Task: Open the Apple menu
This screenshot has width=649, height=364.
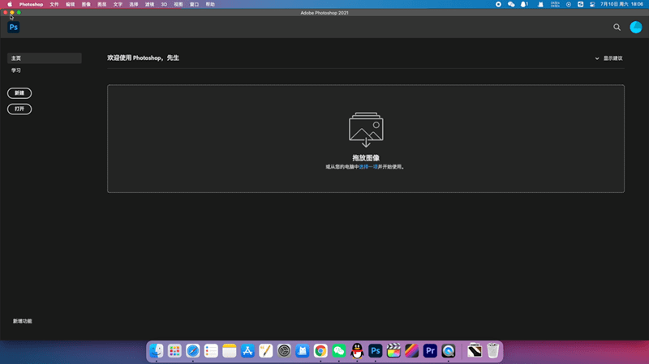Action: (10, 4)
